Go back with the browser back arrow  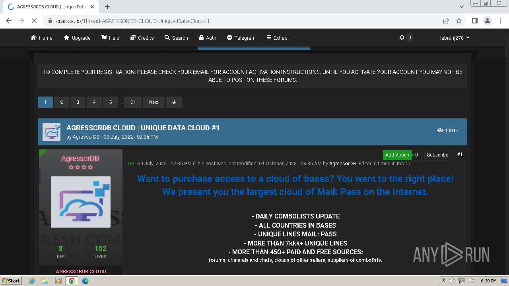pos(9,21)
